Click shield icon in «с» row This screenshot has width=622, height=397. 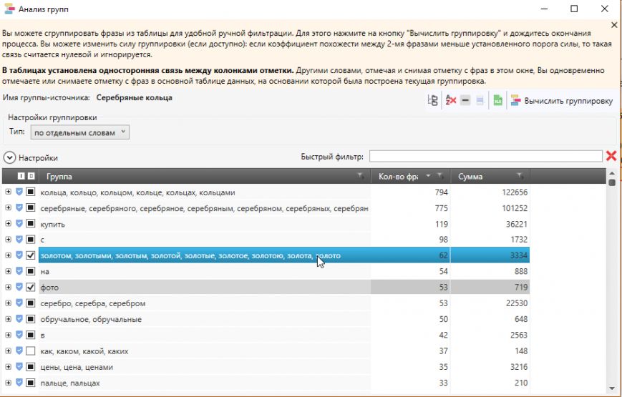[x=19, y=240]
